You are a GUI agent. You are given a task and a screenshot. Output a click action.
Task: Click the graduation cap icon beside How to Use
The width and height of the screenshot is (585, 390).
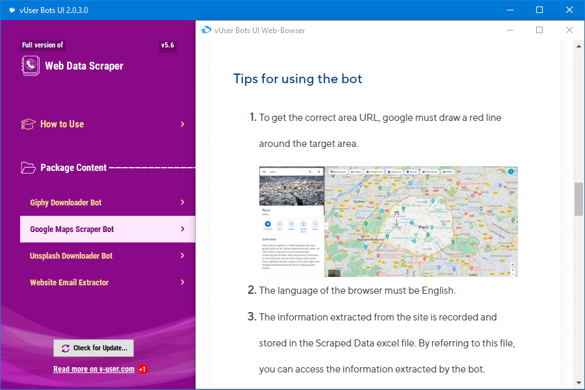pyautogui.click(x=28, y=124)
